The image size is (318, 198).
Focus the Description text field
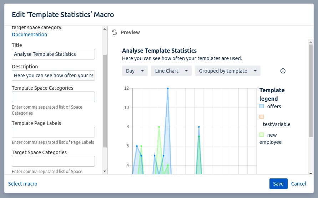tap(53, 75)
